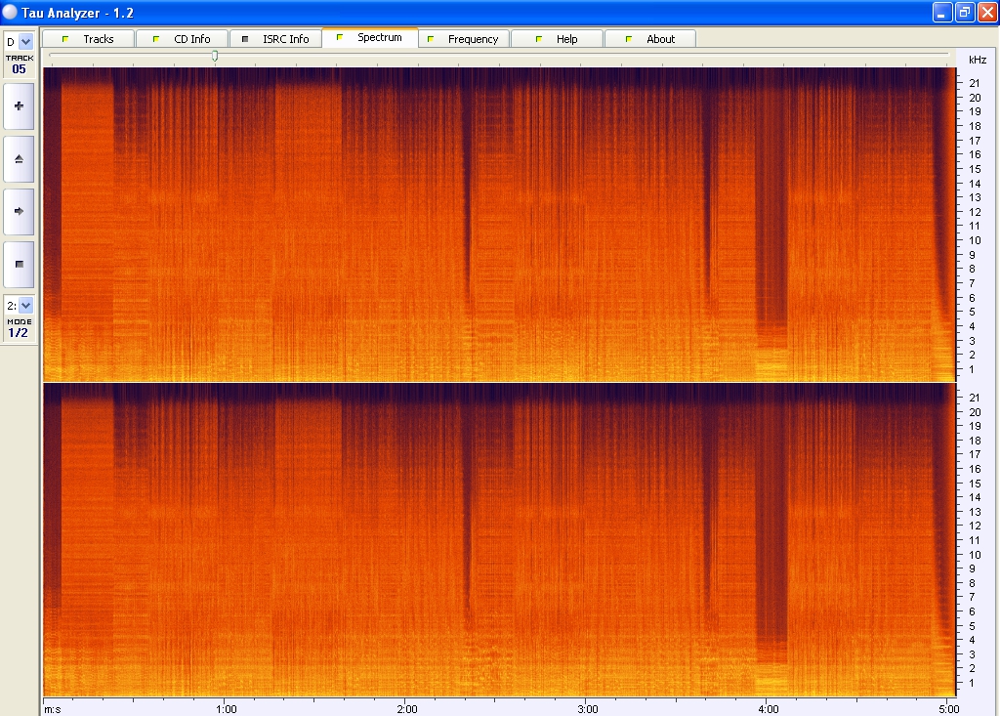Click the position slider thumb
Image resolution: width=1000 pixels, height=716 pixels.
coord(215,57)
